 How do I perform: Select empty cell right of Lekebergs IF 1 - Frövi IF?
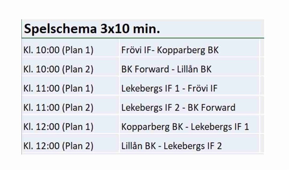tap(262, 88)
